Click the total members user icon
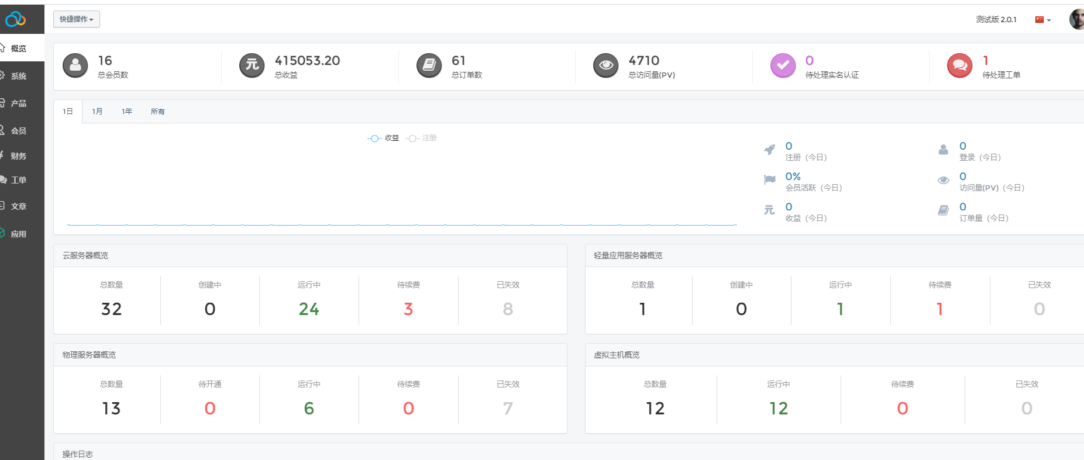The height and width of the screenshot is (460, 1084). 75,65
